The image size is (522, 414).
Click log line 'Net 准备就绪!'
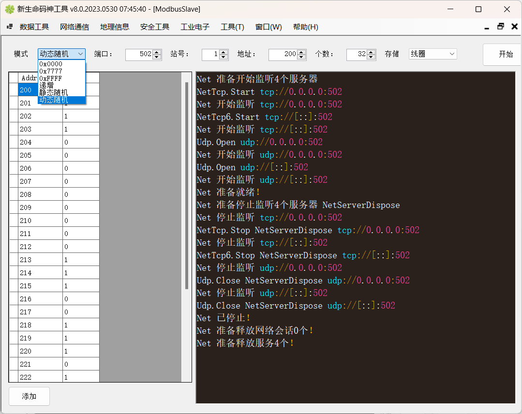pos(228,192)
